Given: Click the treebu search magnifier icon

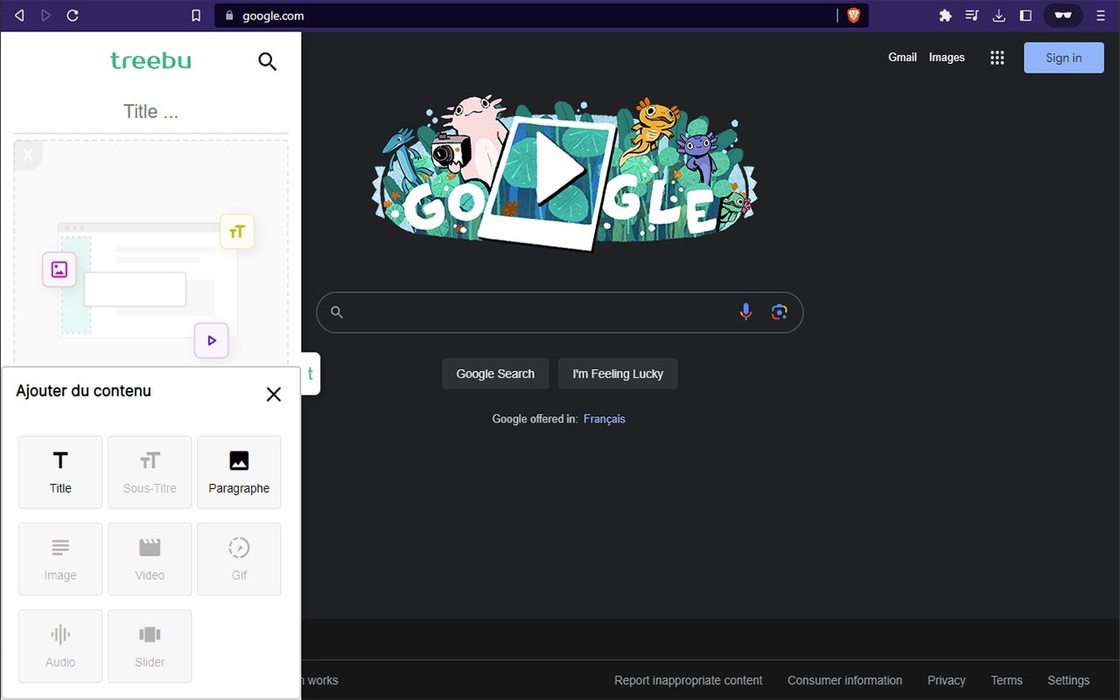Looking at the screenshot, I should click(268, 61).
